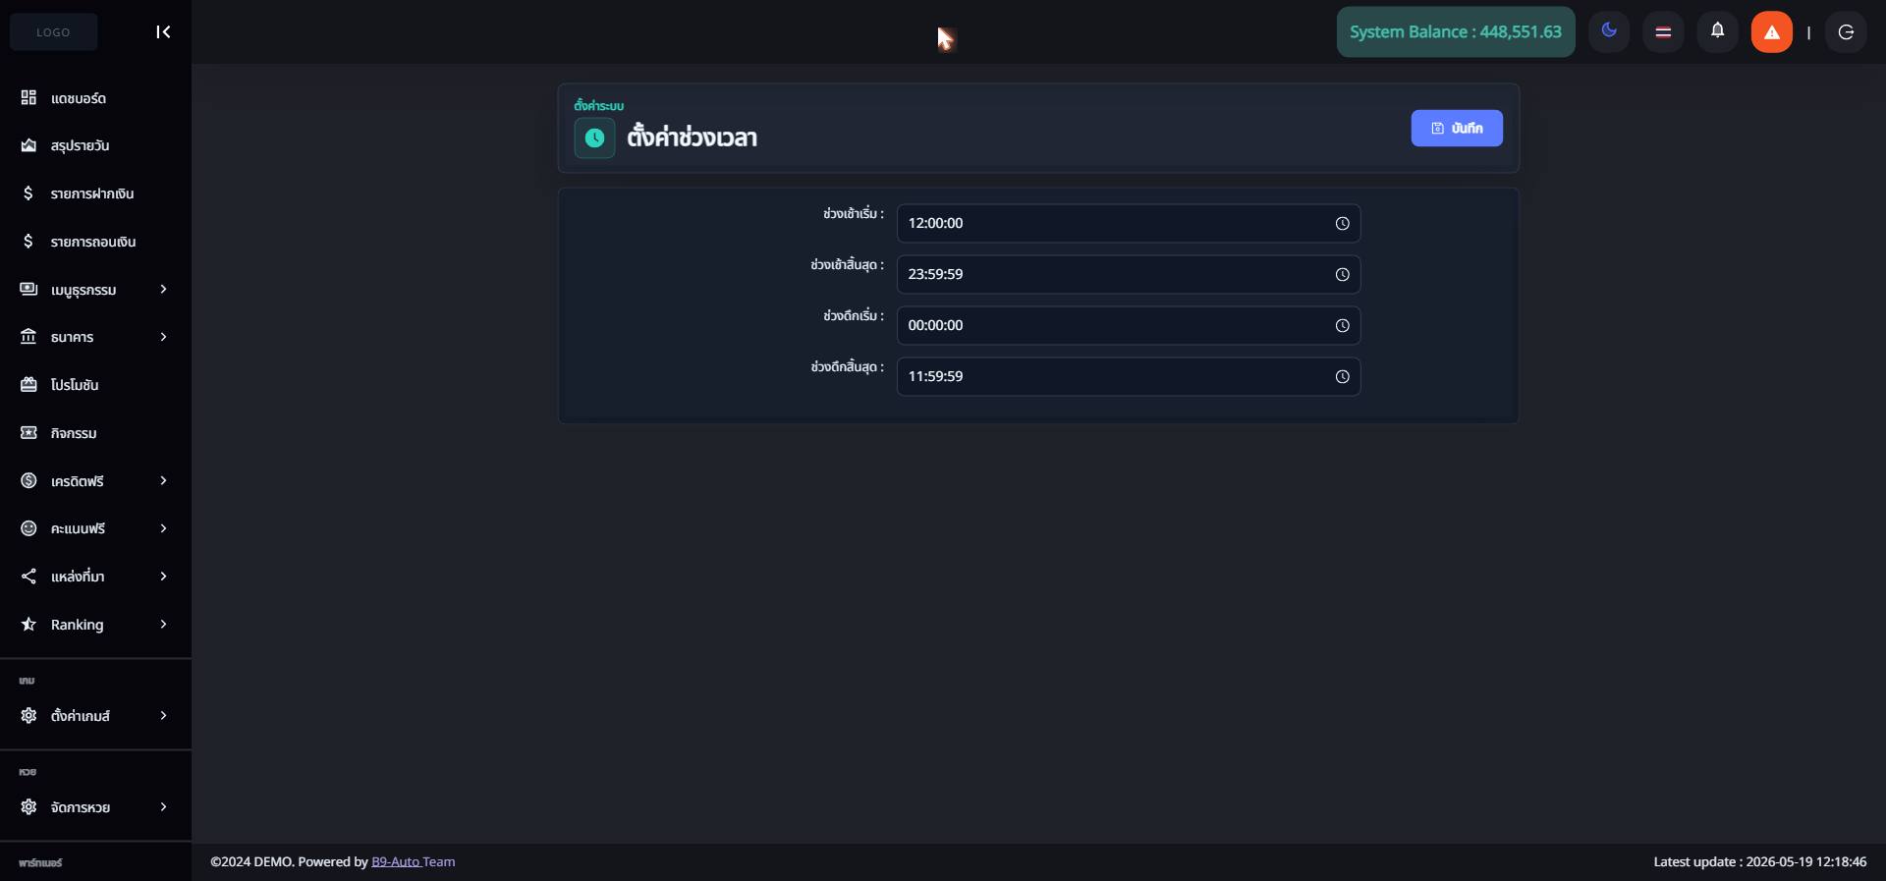Open time picker clock for ช่วงเช้าสิ้นสุด
This screenshot has width=1886, height=881.
[1342, 275]
